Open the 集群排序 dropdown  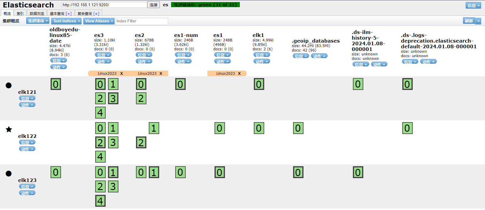click(37, 21)
